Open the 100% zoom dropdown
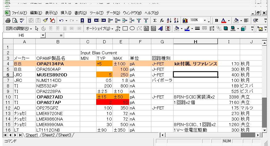Image resolution: width=270 pixels, height=146 pixels. [x=205, y=21]
